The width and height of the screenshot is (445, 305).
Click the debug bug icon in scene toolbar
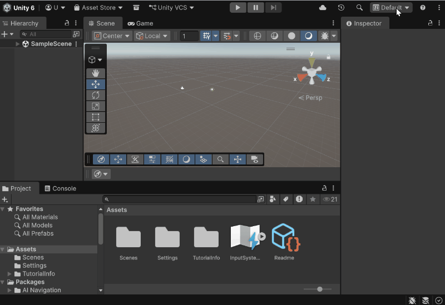coord(324,36)
